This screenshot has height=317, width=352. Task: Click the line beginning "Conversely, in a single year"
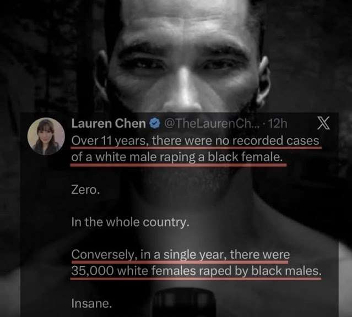tap(181, 255)
